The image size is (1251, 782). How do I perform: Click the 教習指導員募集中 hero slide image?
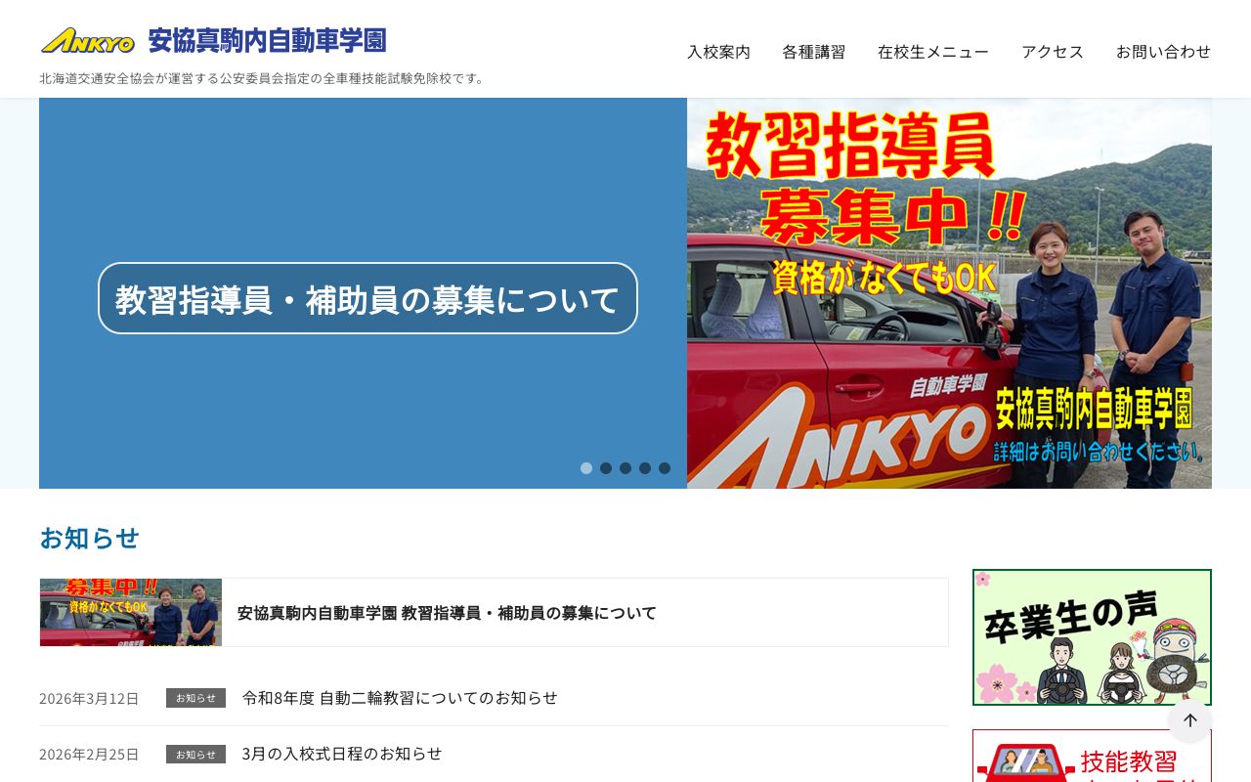[949, 292]
